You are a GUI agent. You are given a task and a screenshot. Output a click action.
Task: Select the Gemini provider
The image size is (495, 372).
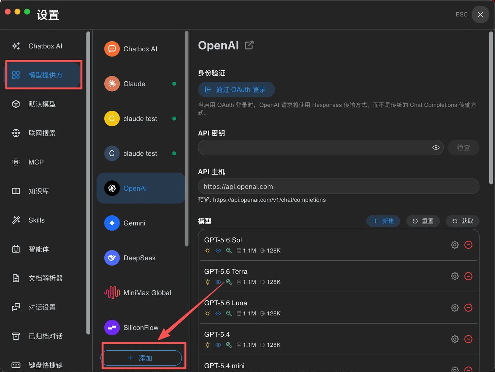click(x=141, y=223)
